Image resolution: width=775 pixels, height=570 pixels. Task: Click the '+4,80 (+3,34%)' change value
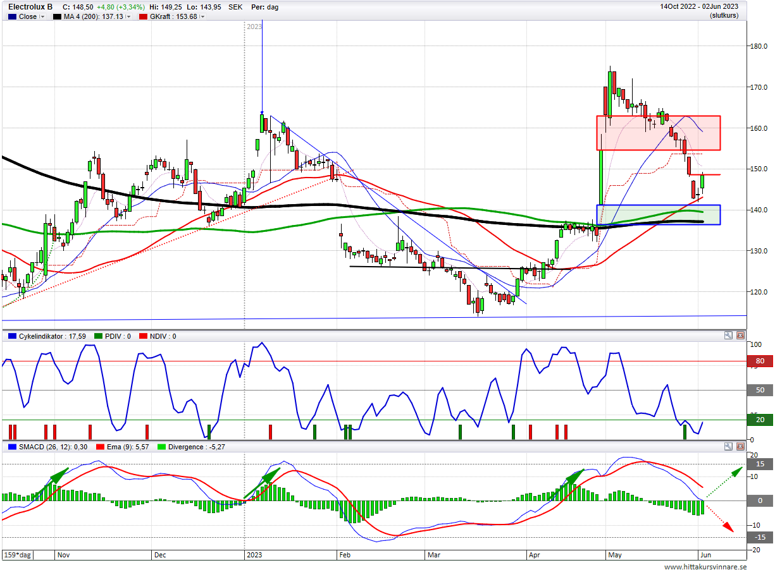tap(121, 7)
